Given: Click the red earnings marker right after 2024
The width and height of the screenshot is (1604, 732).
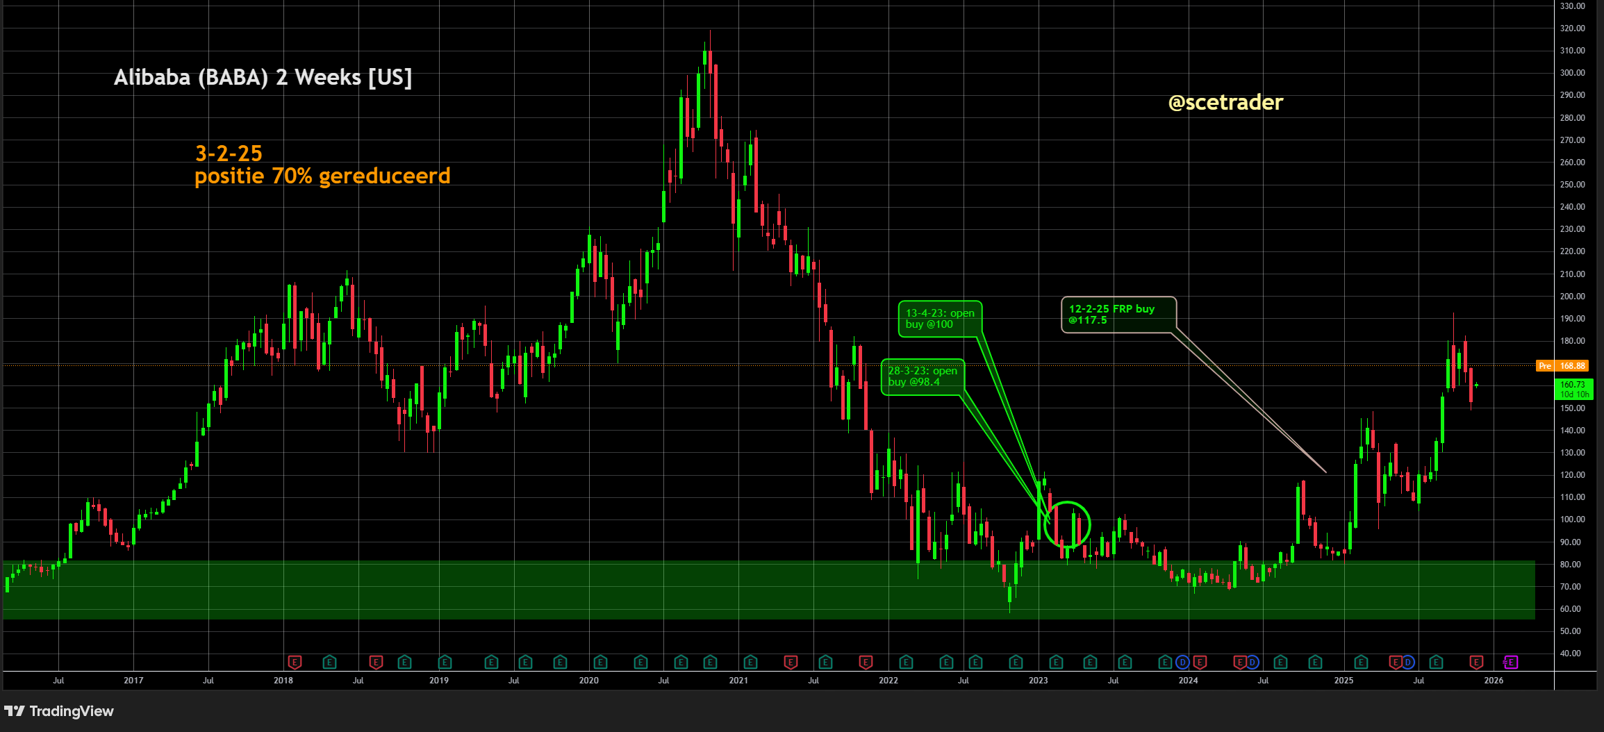Looking at the screenshot, I should click(x=1200, y=662).
